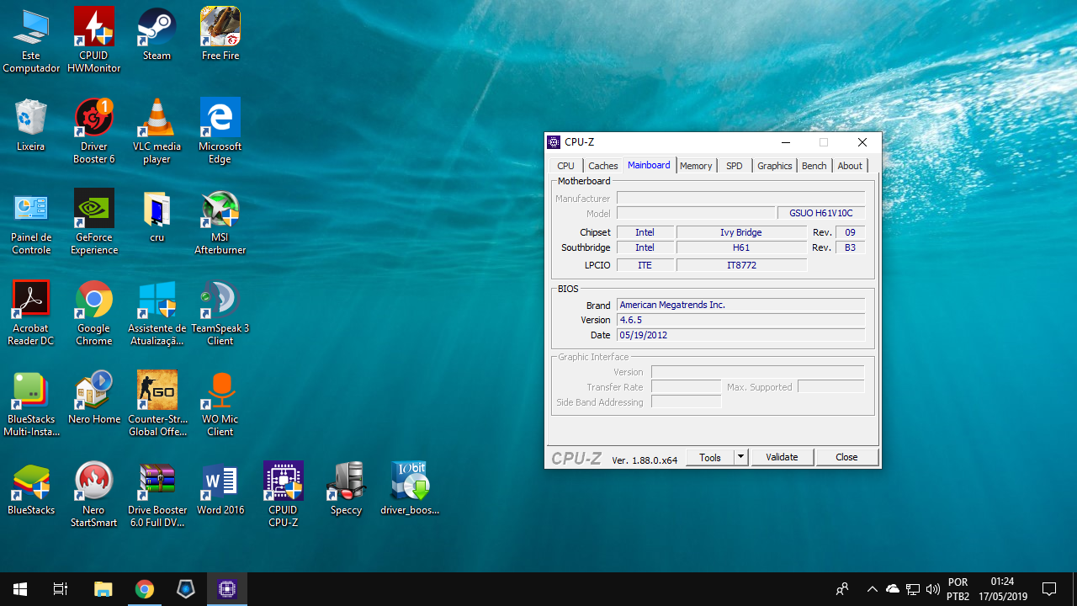Click the Close button in CPU-Z

tap(846, 457)
